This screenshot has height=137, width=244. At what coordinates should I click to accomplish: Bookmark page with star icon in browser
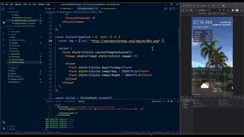pyautogui.click(x=228, y=10)
